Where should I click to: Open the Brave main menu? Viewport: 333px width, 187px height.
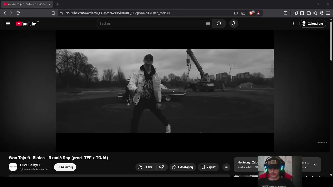(x=328, y=13)
